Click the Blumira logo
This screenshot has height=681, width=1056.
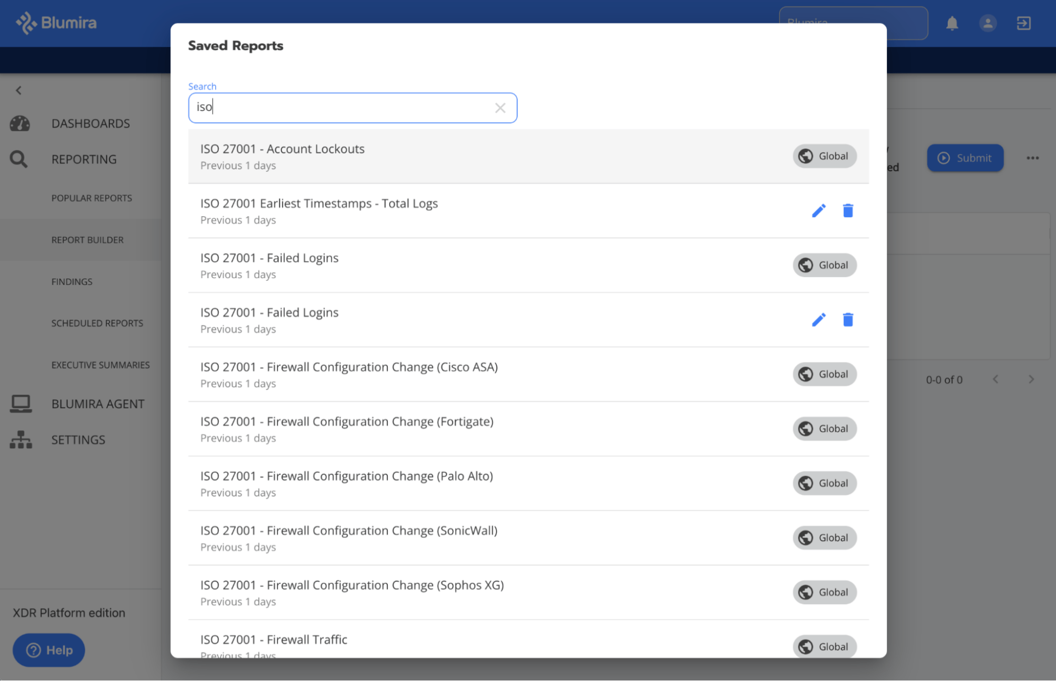pos(55,22)
